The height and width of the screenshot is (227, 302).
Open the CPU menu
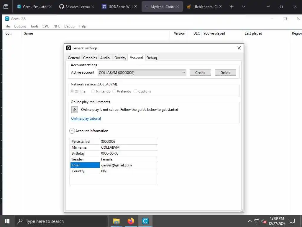point(46,26)
